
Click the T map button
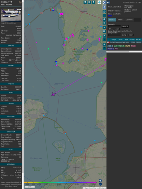coord(93,2)
